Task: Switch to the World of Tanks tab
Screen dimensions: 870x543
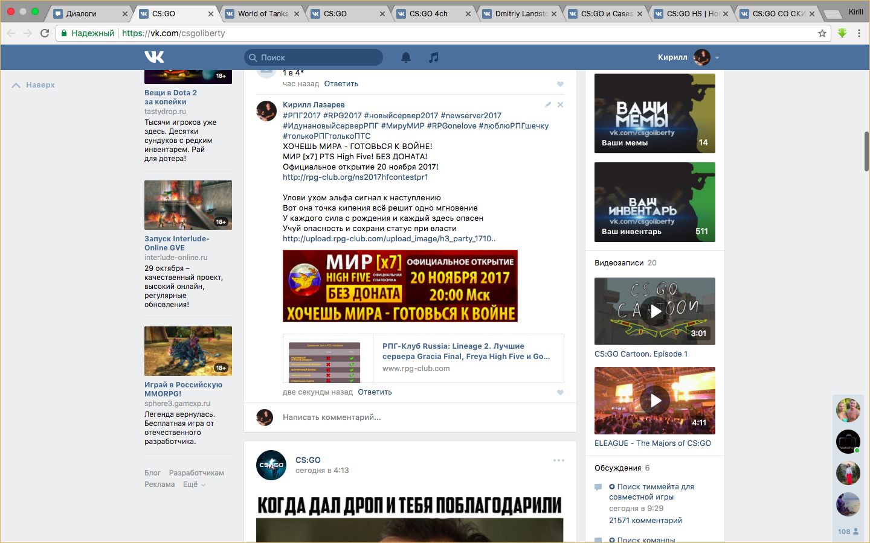Action: pyautogui.click(x=262, y=13)
